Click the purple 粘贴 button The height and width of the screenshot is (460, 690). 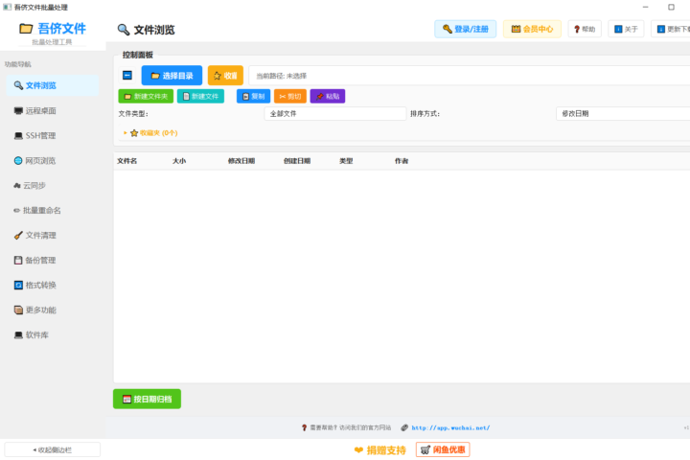pos(328,97)
